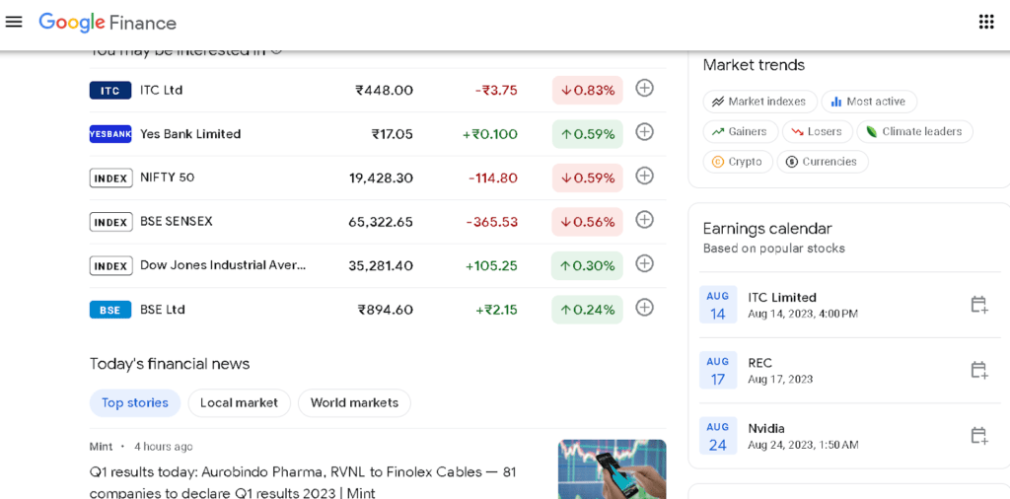
Task: Open Losers trend chip
Action: [x=817, y=131]
